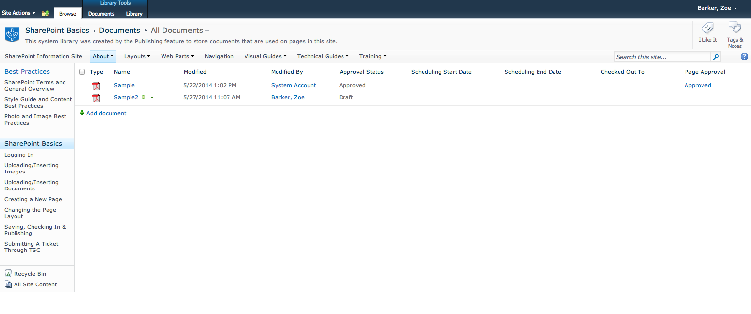Click the SharePoint Basics breadcrumb link
The image size is (751, 314).
coord(57,31)
